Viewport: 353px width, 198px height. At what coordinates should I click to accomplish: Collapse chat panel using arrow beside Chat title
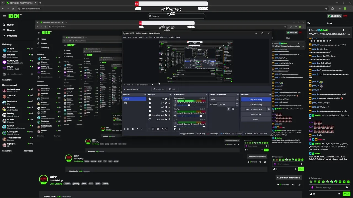[309, 23]
